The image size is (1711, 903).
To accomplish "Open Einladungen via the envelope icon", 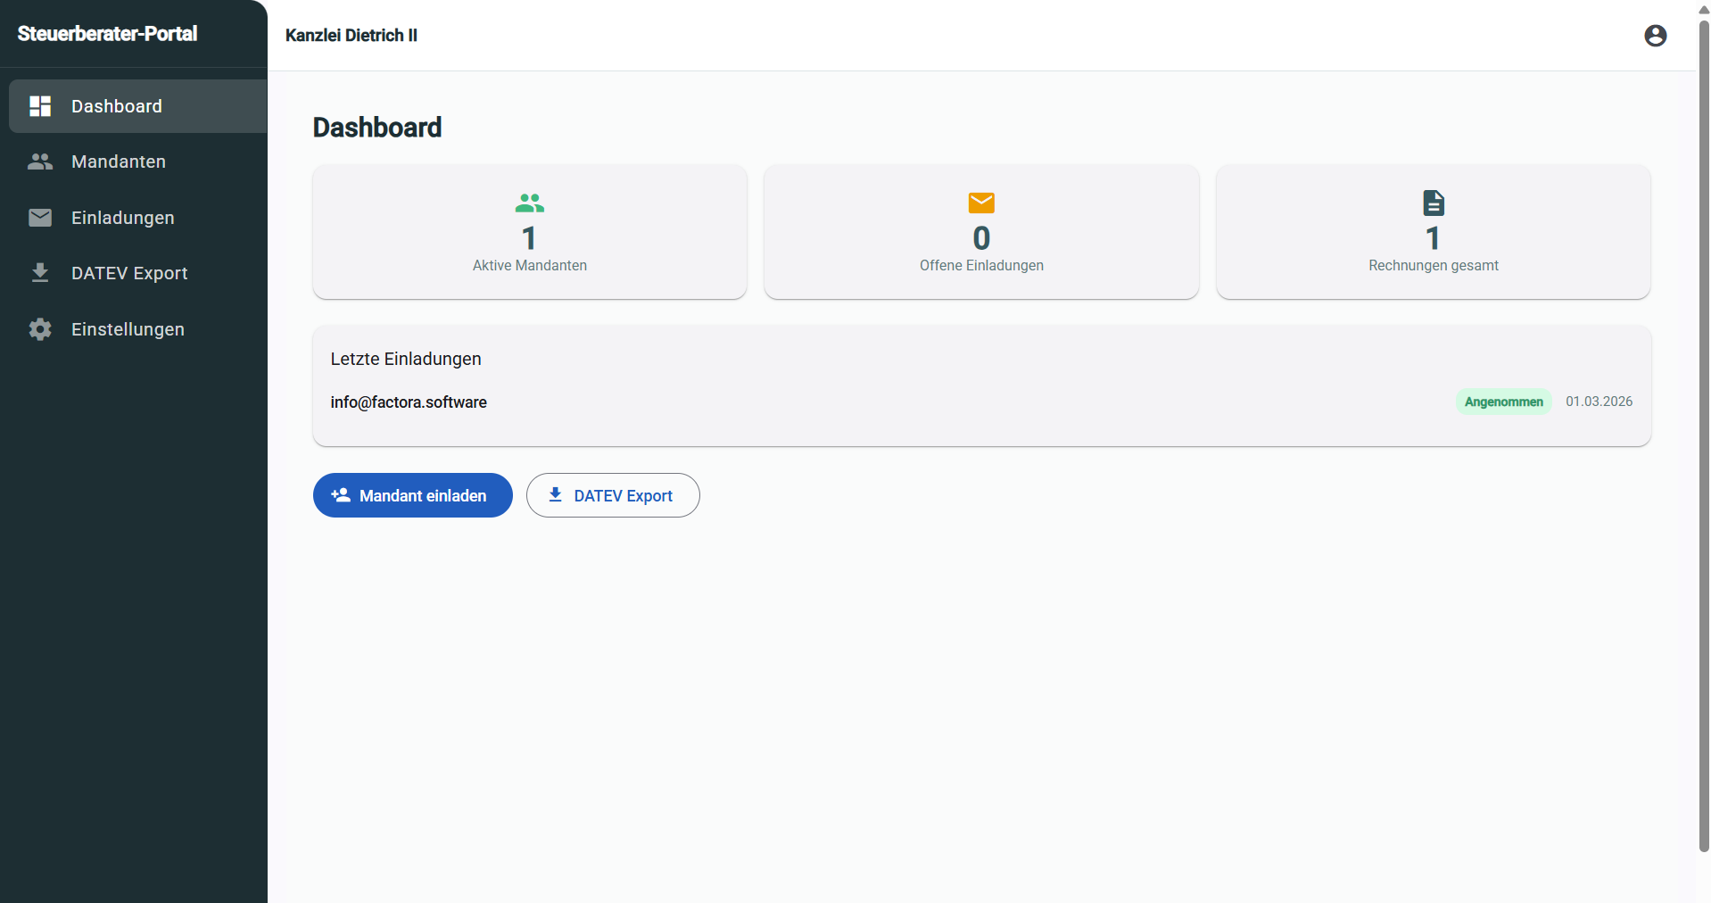I will (x=40, y=217).
